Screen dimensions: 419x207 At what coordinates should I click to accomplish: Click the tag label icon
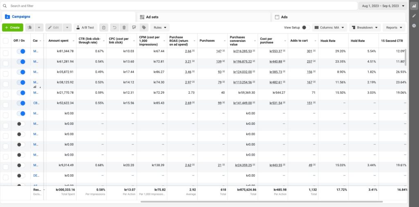144,27
